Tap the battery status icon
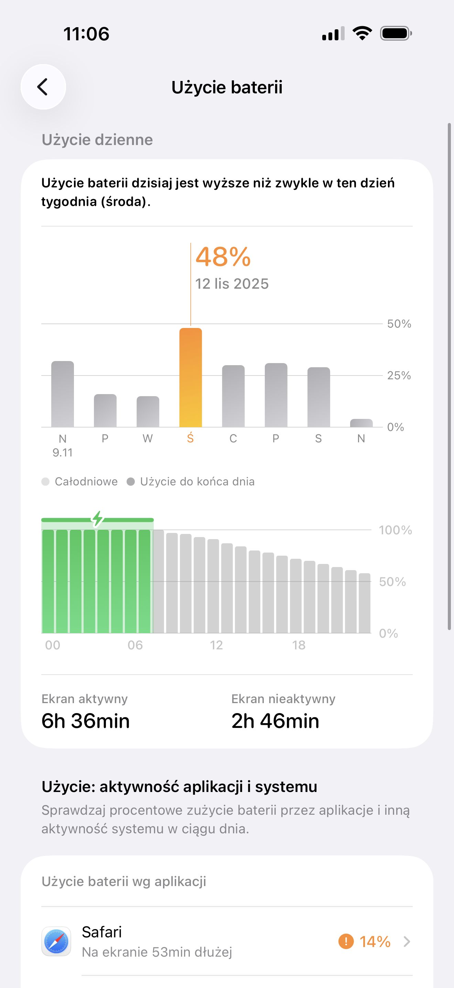This screenshot has width=454, height=988. [396, 33]
